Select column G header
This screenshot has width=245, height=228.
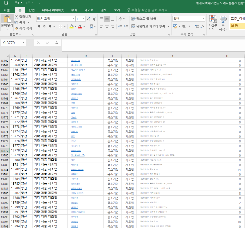click(x=173, y=56)
